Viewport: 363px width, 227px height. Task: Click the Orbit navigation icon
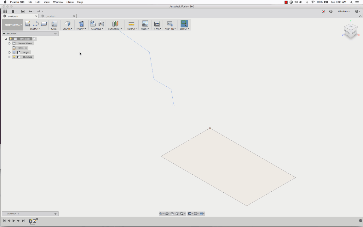point(161,214)
